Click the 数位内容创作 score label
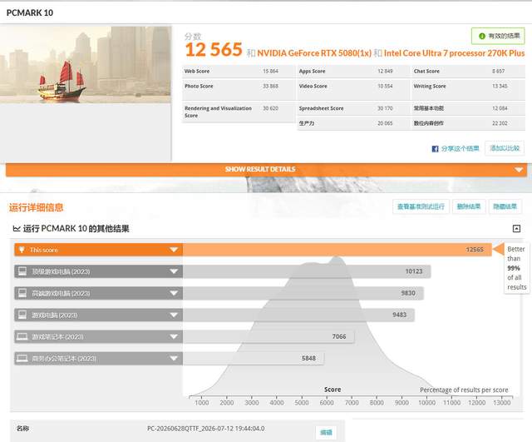532x442 pixels. pos(428,123)
